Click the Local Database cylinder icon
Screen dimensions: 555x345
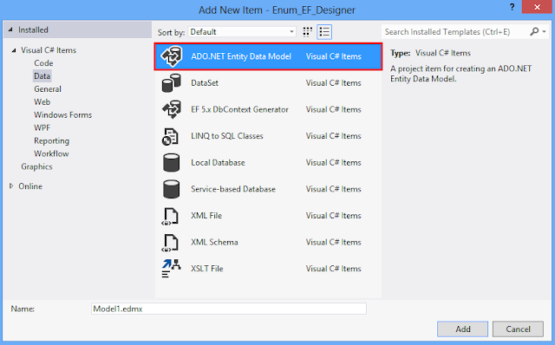[172, 163]
